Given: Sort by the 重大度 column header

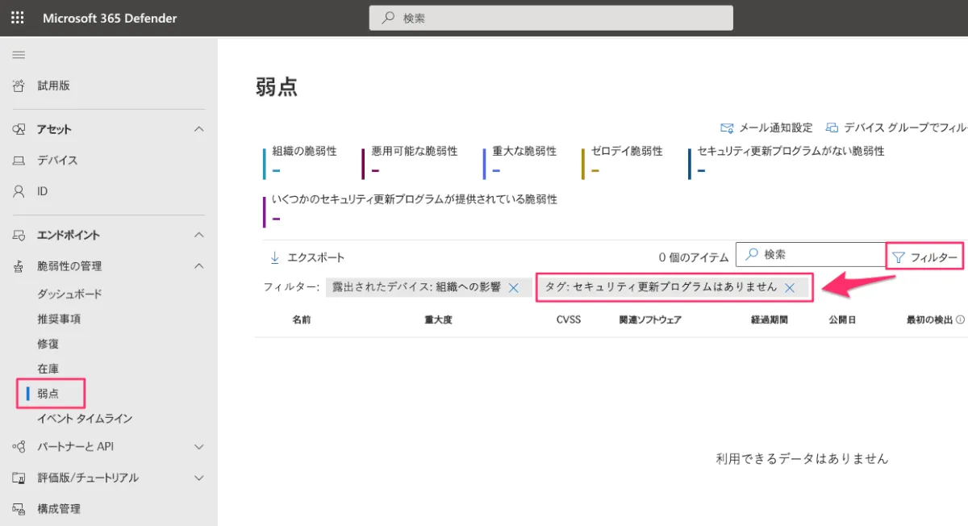Looking at the screenshot, I should [x=438, y=319].
